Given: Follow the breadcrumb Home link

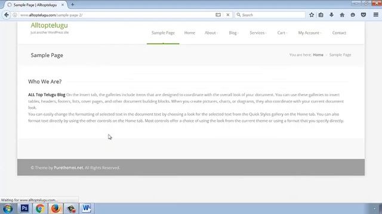Looking at the screenshot, I should point(318,55).
